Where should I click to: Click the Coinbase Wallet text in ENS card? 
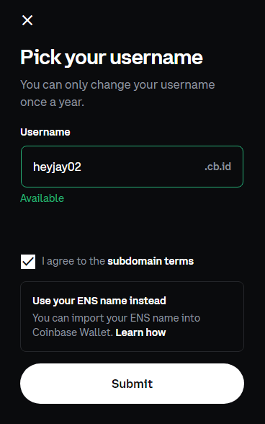[x=73, y=332]
